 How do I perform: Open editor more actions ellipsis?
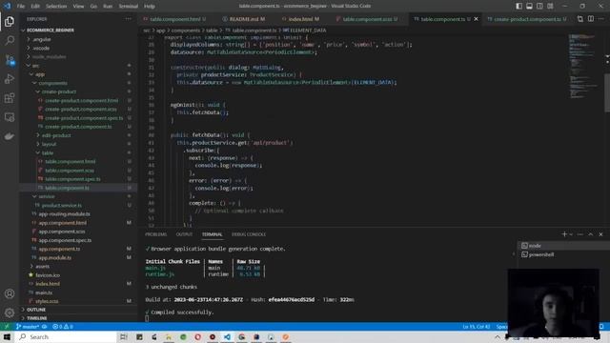[x=601, y=19]
